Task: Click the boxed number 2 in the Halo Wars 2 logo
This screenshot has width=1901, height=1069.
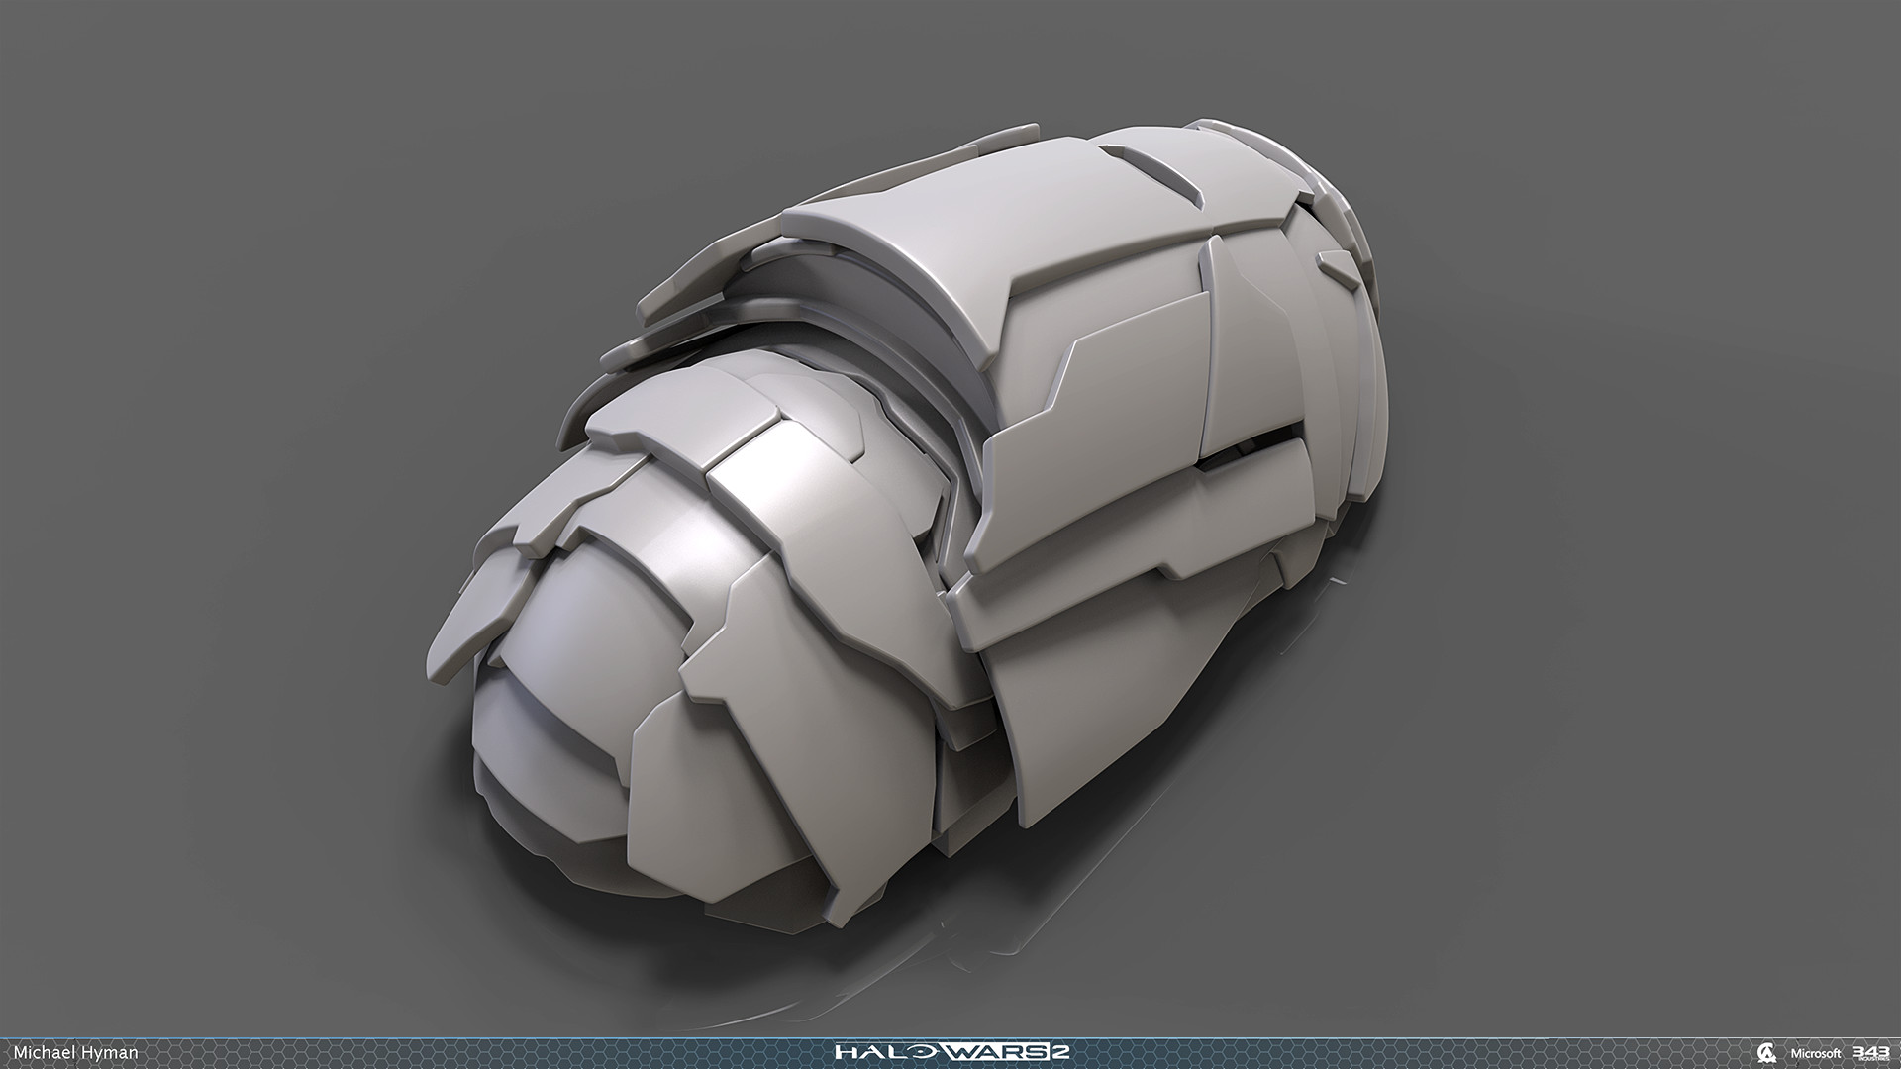Action: [x=1058, y=1051]
